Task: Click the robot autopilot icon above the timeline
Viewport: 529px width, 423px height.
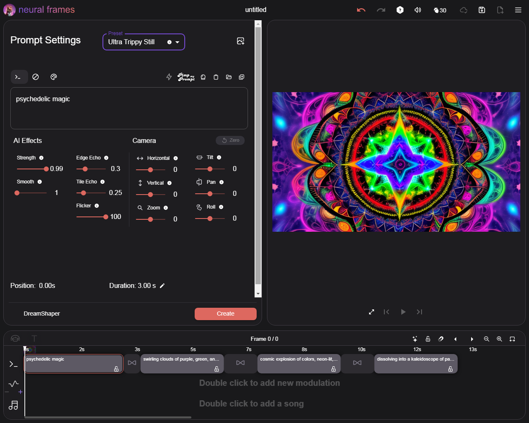Action: coord(15,339)
